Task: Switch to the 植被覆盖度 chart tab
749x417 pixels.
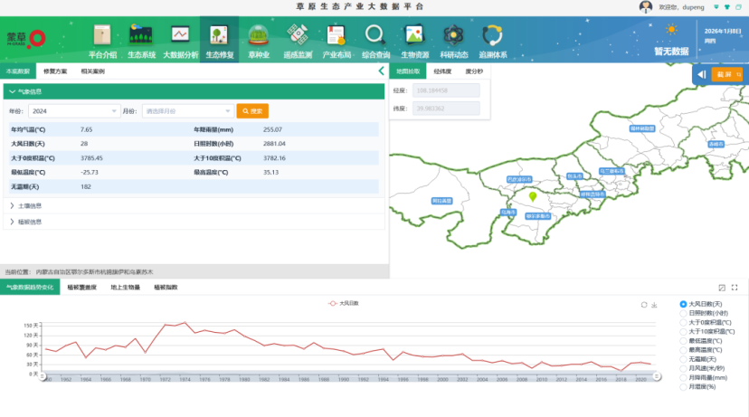Action: click(x=84, y=288)
